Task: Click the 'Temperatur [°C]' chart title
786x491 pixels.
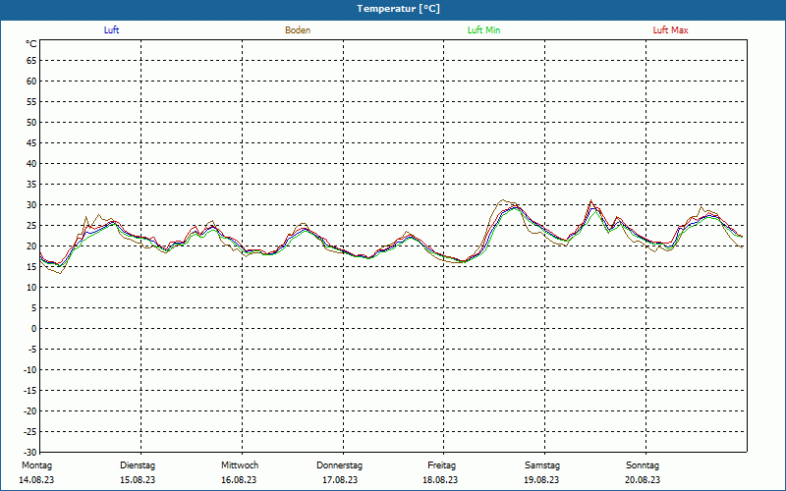Action: (399, 9)
